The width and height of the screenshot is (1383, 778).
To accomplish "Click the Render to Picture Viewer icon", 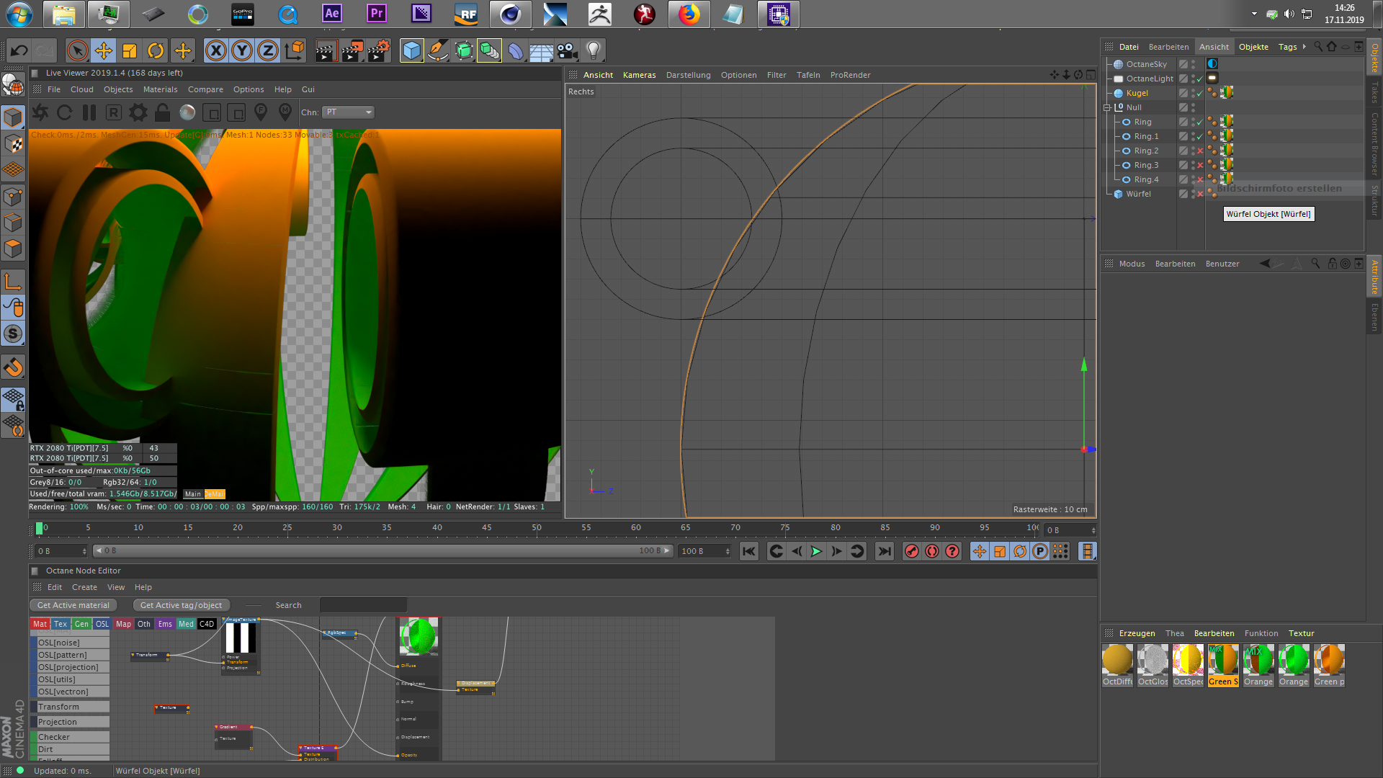I will coord(352,50).
